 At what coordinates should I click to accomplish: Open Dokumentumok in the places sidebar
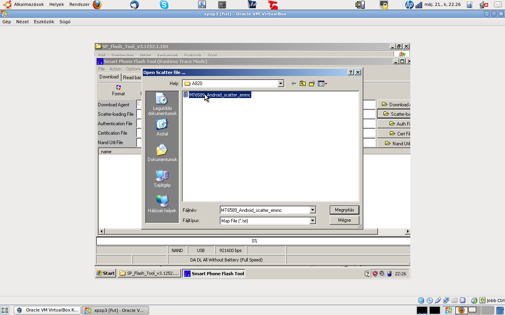[162, 153]
